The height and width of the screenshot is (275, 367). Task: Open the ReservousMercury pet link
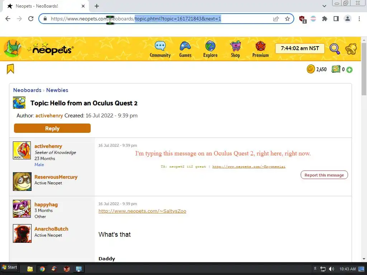coord(56,177)
